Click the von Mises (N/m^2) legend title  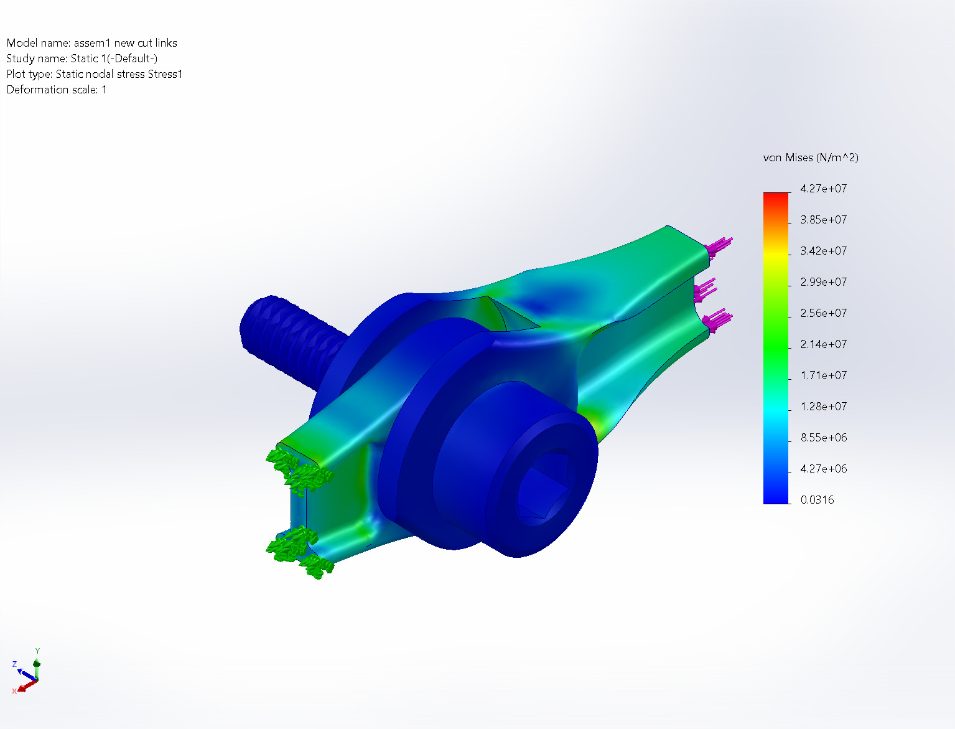(x=810, y=158)
